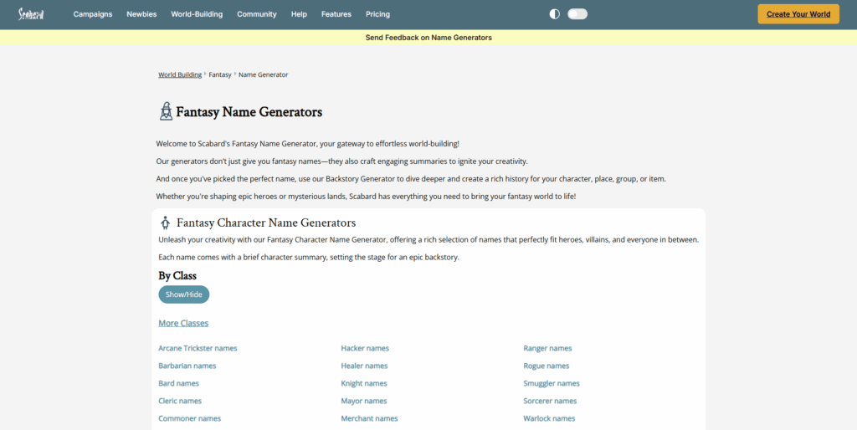Click the half-circle contrast theme icon
857x430 pixels.
pyautogui.click(x=554, y=14)
